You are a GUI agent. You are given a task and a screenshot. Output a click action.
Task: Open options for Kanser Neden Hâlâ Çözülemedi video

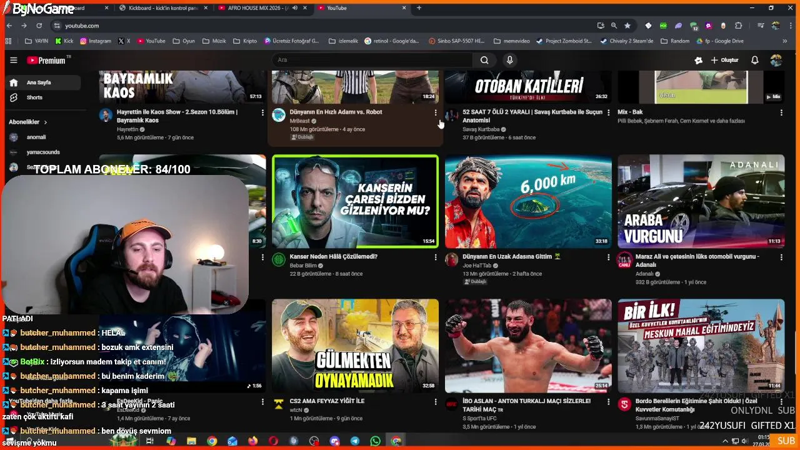436,257
